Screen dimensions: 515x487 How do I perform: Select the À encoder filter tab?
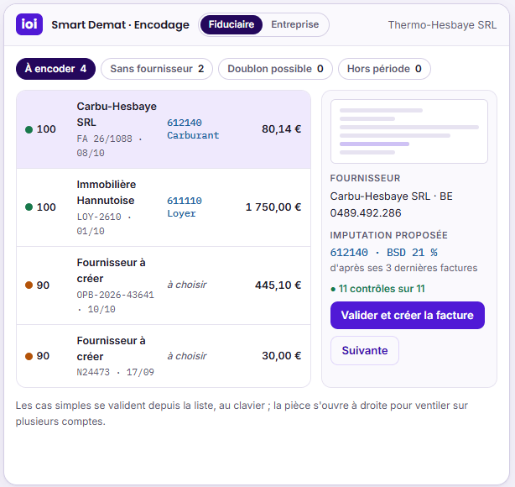pos(55,69)
